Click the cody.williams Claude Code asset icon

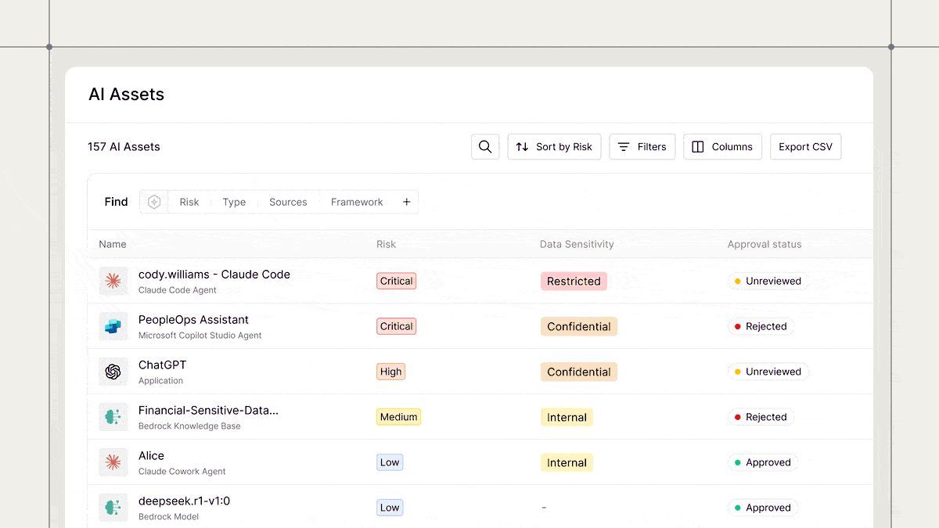point(113,281)
